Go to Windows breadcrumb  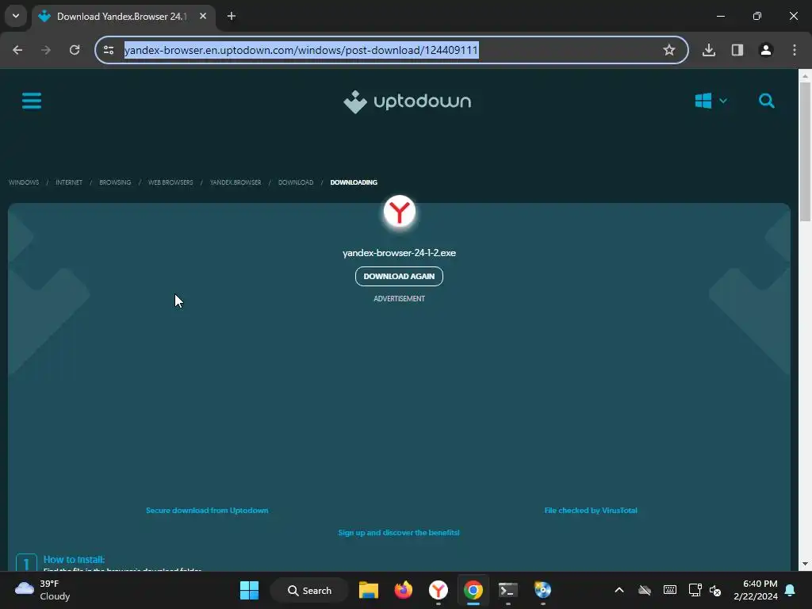coord(24,182)
